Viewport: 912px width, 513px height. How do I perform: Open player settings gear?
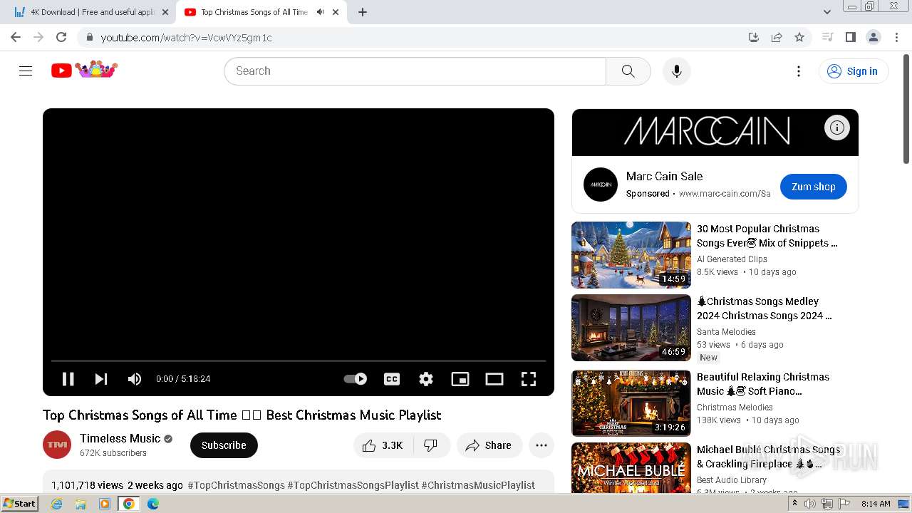426,379
